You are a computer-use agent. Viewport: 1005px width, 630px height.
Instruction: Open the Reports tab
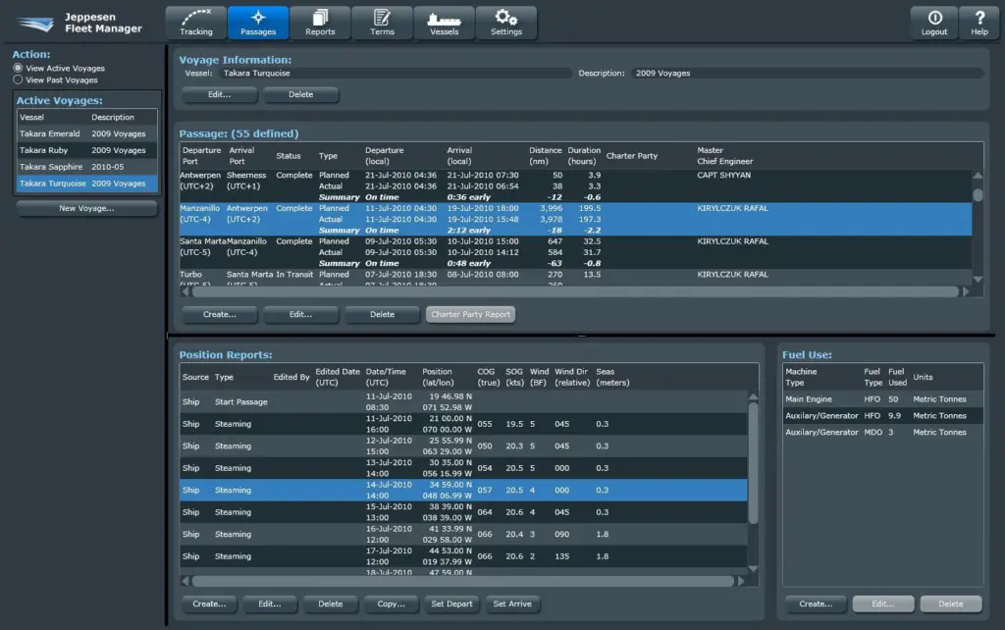(320, 23)
